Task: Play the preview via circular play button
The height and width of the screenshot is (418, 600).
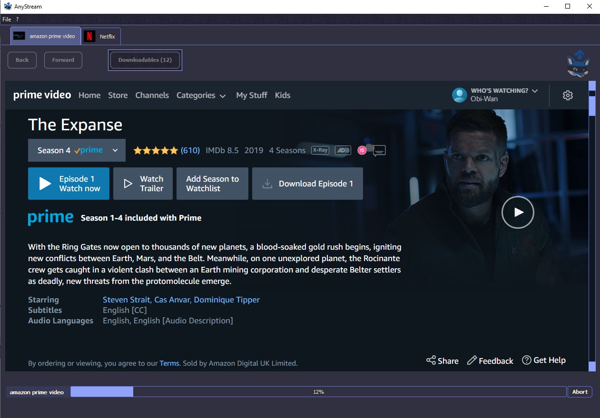Action: coord(518,212)
